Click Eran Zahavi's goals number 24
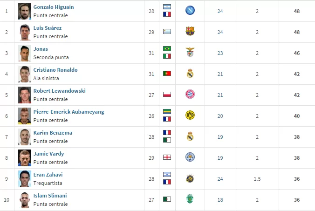Image resolution: width=315 pixels, height=211 pixels. click(220, 179)
